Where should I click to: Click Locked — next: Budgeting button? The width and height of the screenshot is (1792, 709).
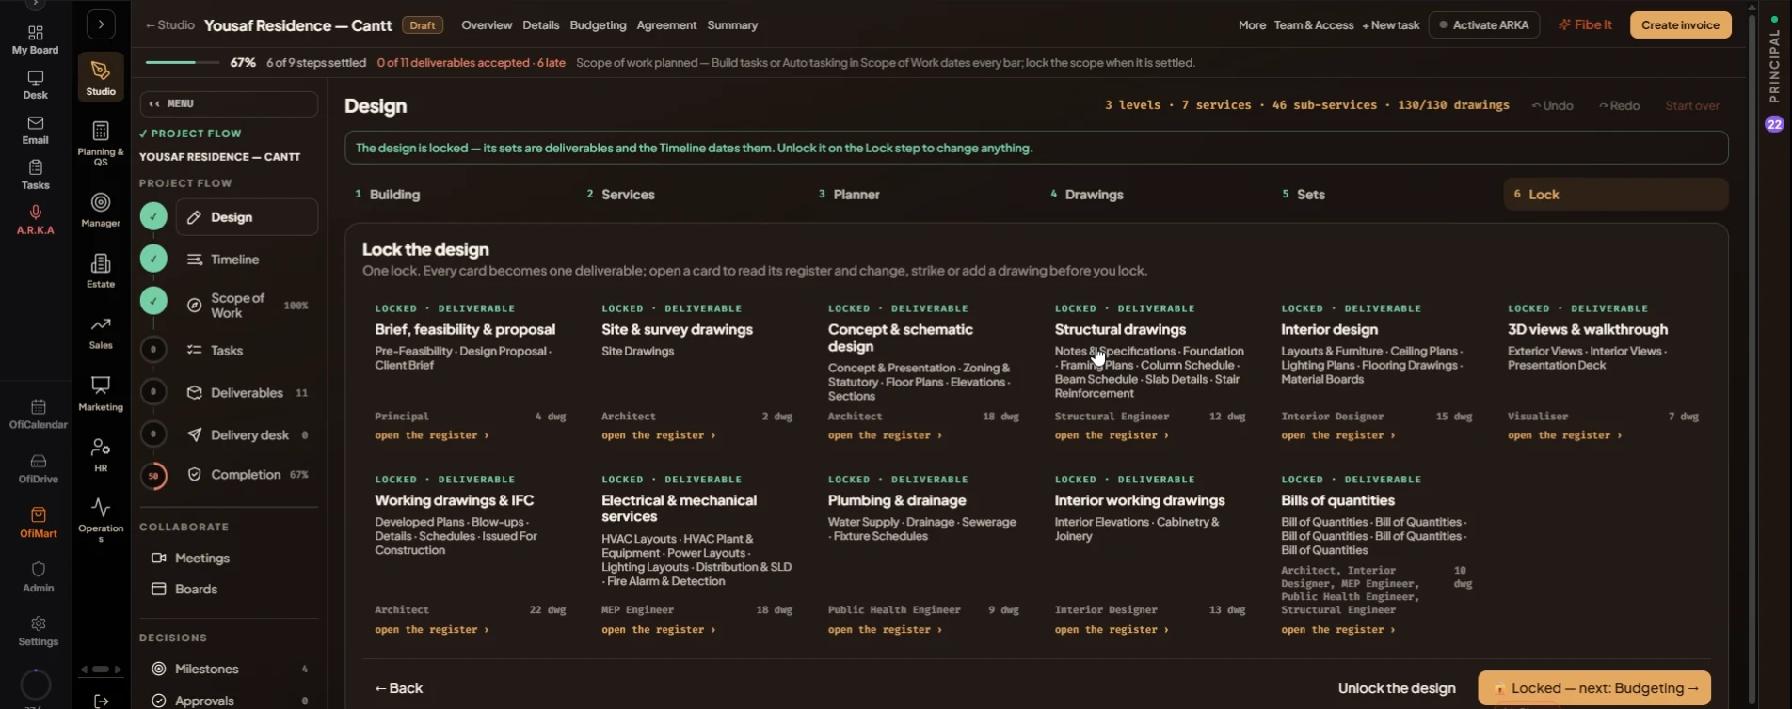[x=1594, y=688]
